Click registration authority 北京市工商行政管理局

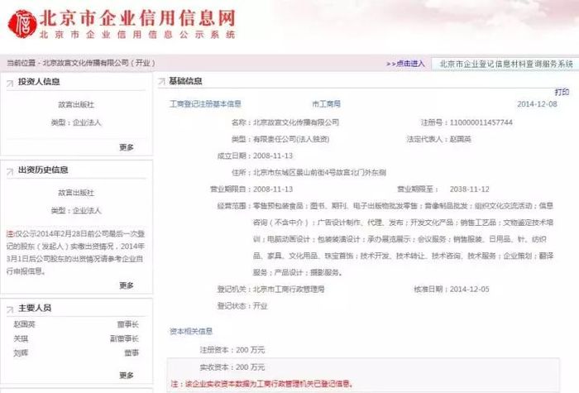click(289, 290)
